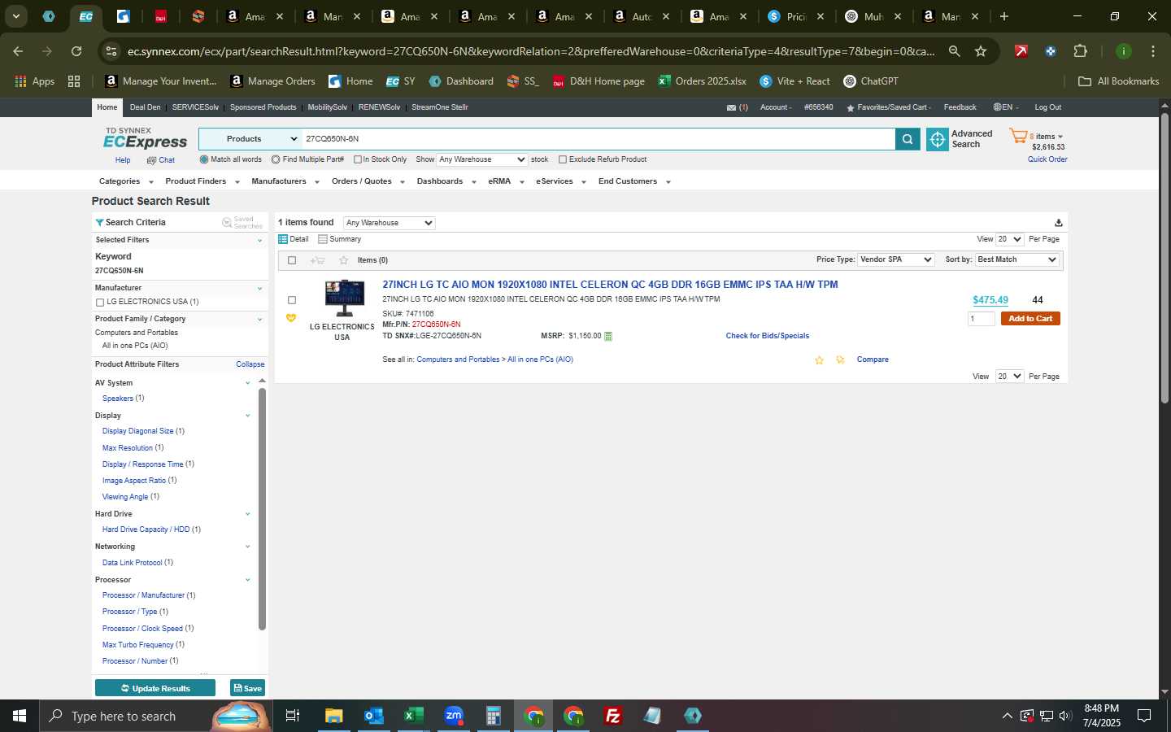Open the Manufacturers menu

click(x=285, y=181)
